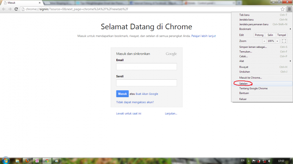The image size is (293, 164).
Task: Open the Pelajari lebih lanjut link
Action: tap(203, 36)
